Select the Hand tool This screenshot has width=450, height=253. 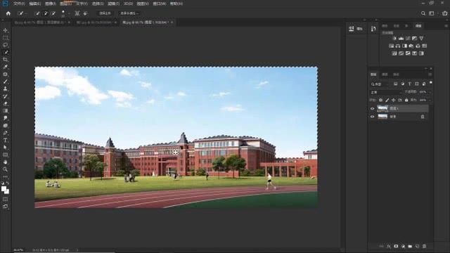5,162
